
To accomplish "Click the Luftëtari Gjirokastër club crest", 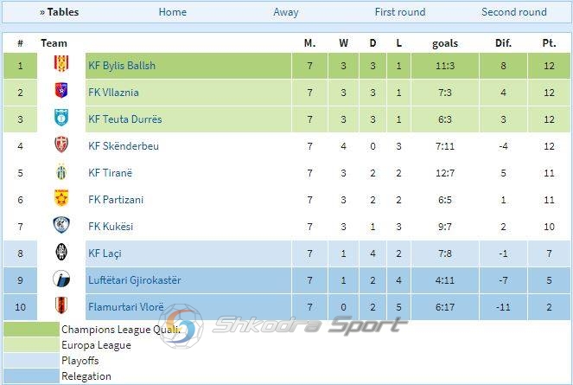I will [61, 279].
